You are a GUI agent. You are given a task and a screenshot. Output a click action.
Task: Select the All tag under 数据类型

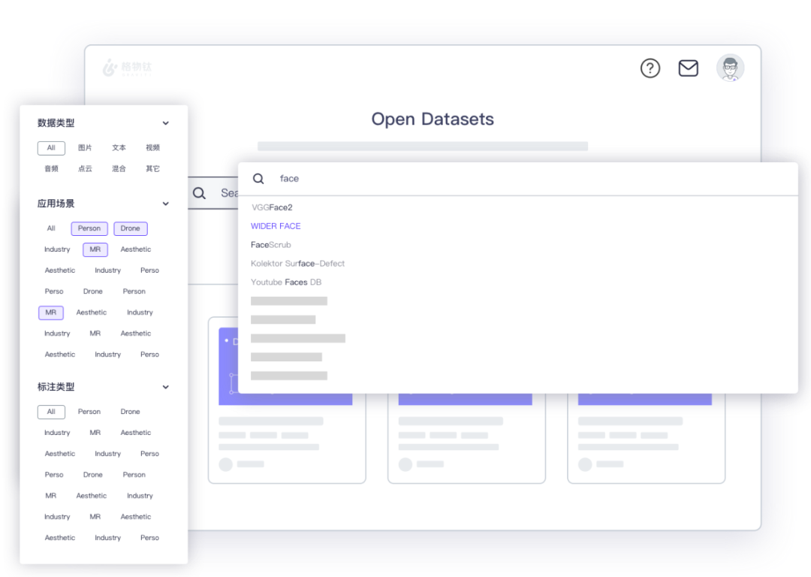click(51, 148)
